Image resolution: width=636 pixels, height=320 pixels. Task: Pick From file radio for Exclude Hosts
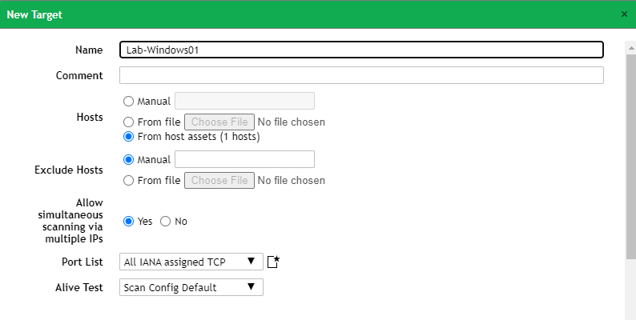pos(128,181)
